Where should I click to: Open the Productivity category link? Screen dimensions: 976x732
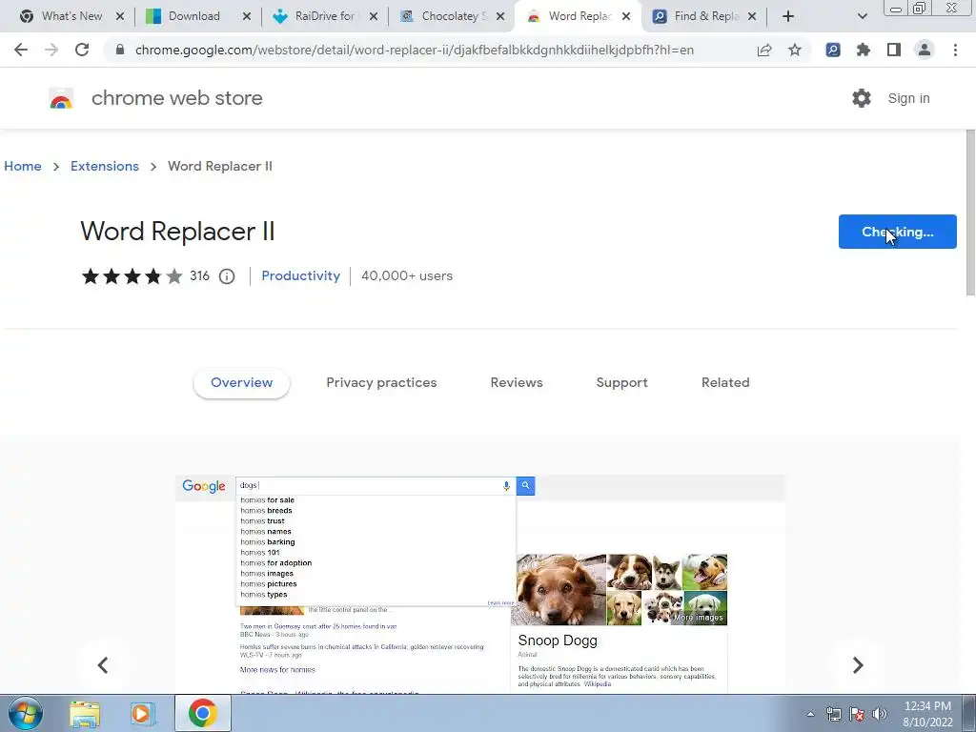tap(300, 275)
